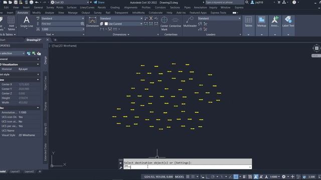Toggle lineweight display in status bar
This screenshot has height=180, width=321.
pos(244,176)
